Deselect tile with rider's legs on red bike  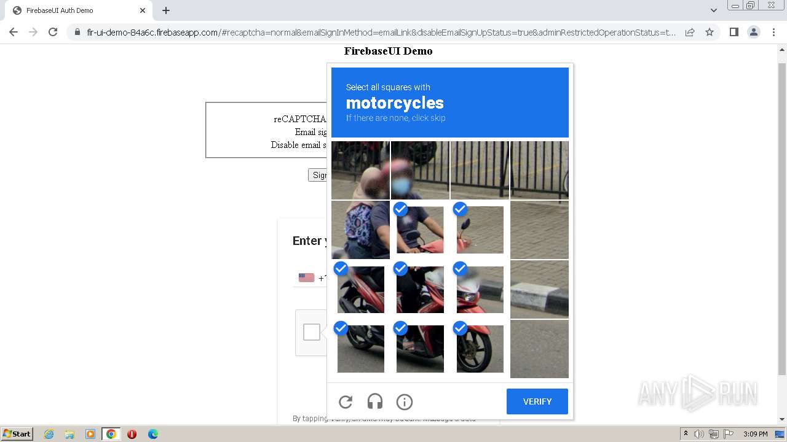tap(420, 289)
